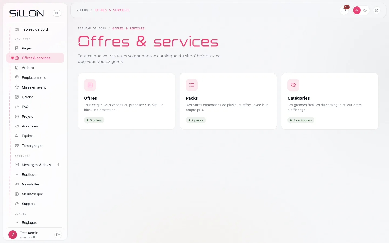Viewport: 389px width, 243px height.
Task: Open Boutique in sidebar
Action: pyautogui.click(x=35, y=174)
